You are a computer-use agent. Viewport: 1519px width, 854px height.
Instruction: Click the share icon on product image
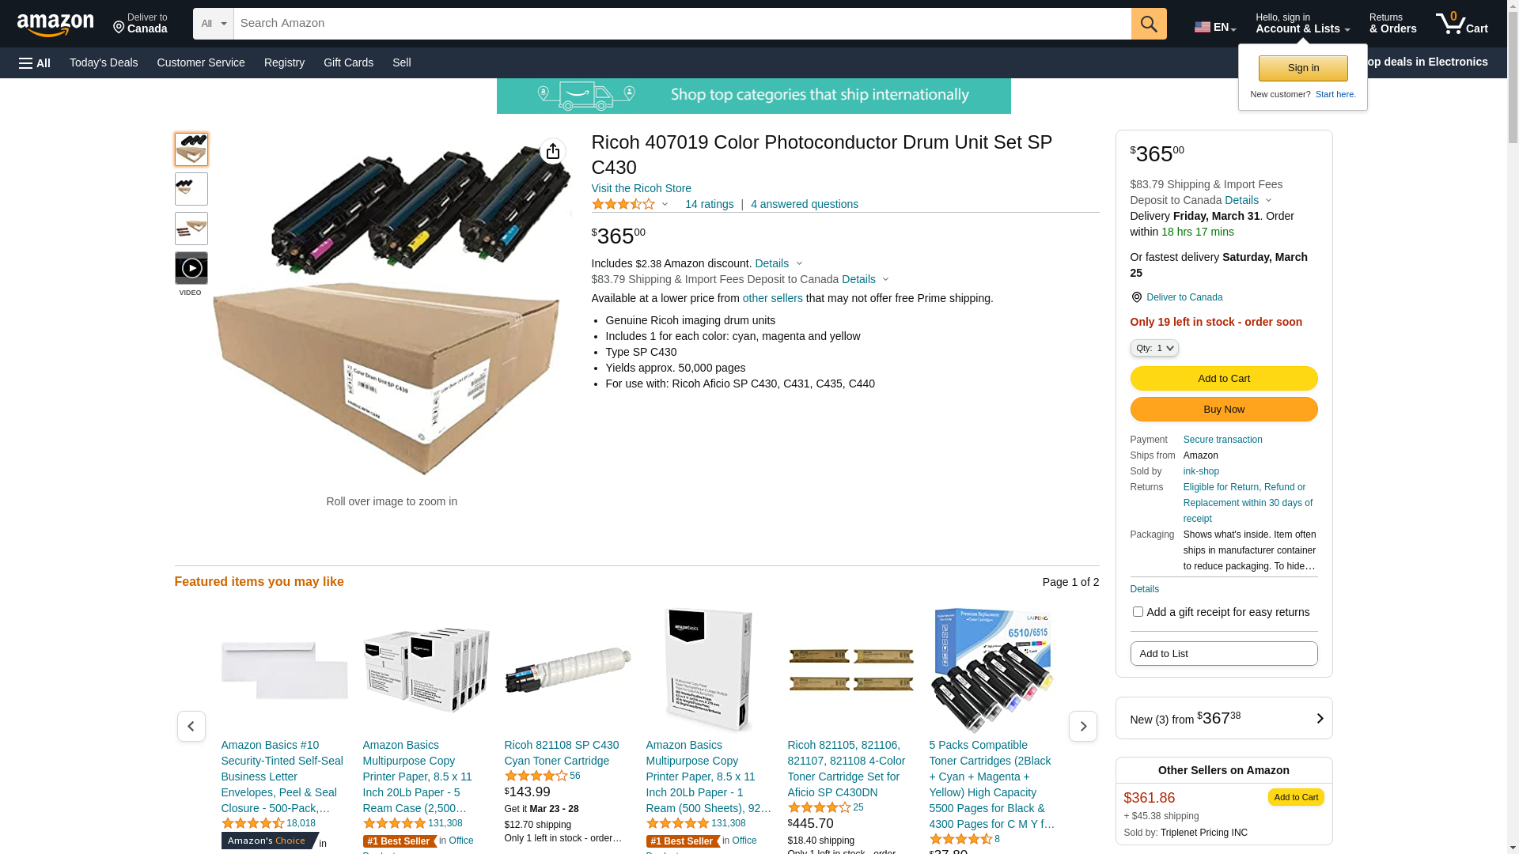coord(553,151)
